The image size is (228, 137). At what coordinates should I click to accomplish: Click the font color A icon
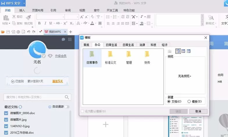tap(92, 23)
